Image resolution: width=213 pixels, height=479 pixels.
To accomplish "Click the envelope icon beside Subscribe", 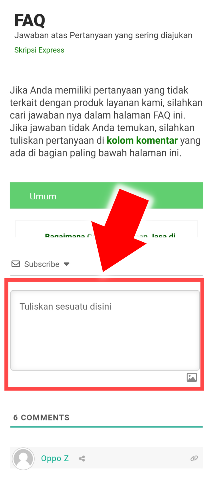I will (16, 264).
